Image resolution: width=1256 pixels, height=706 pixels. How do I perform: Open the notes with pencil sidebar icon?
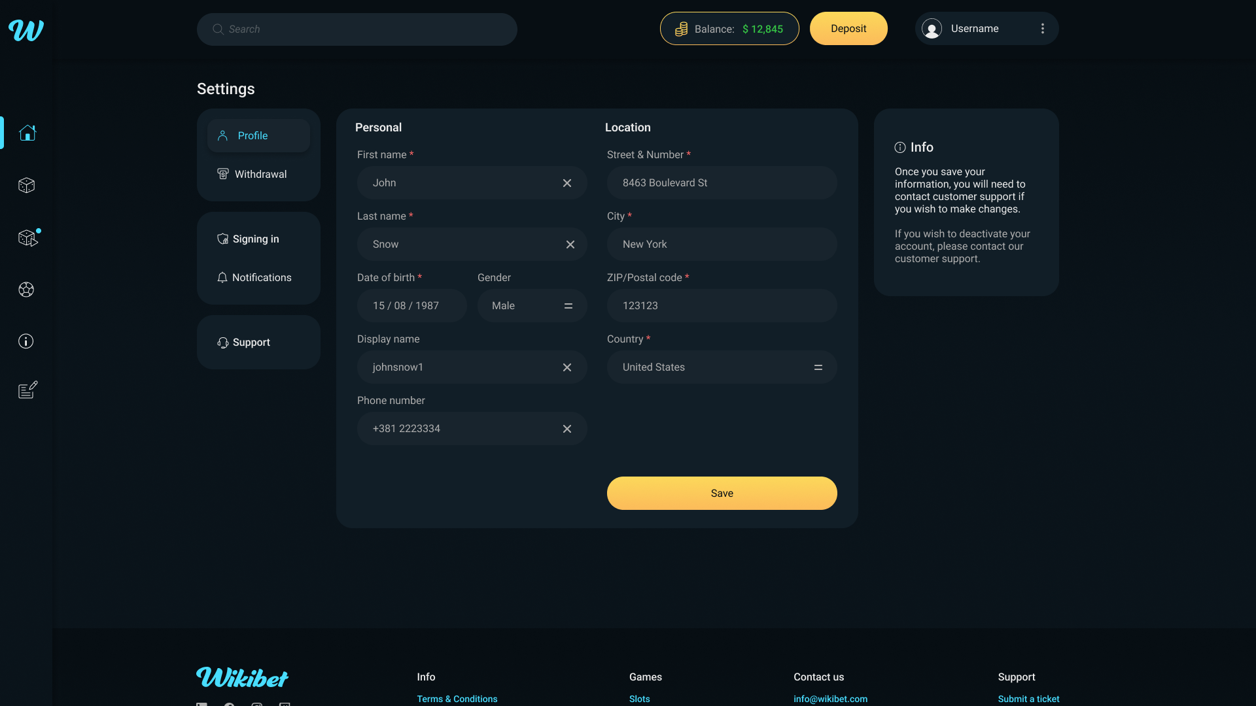pos(27,390)
